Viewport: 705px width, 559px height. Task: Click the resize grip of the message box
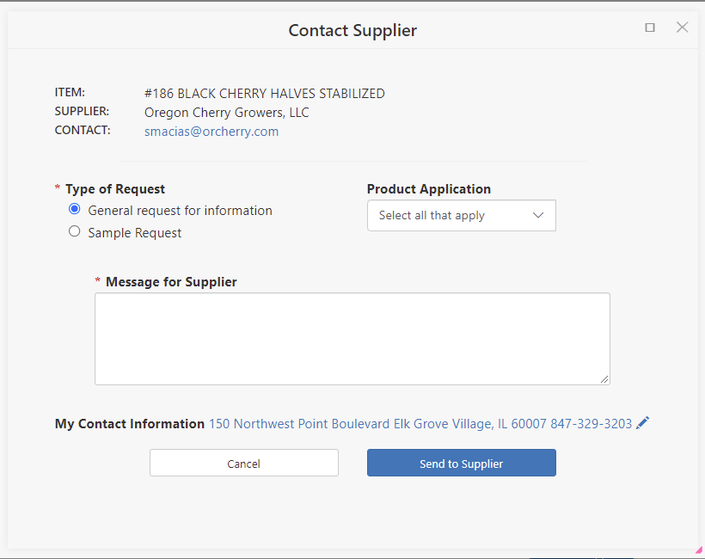point(604,379)
